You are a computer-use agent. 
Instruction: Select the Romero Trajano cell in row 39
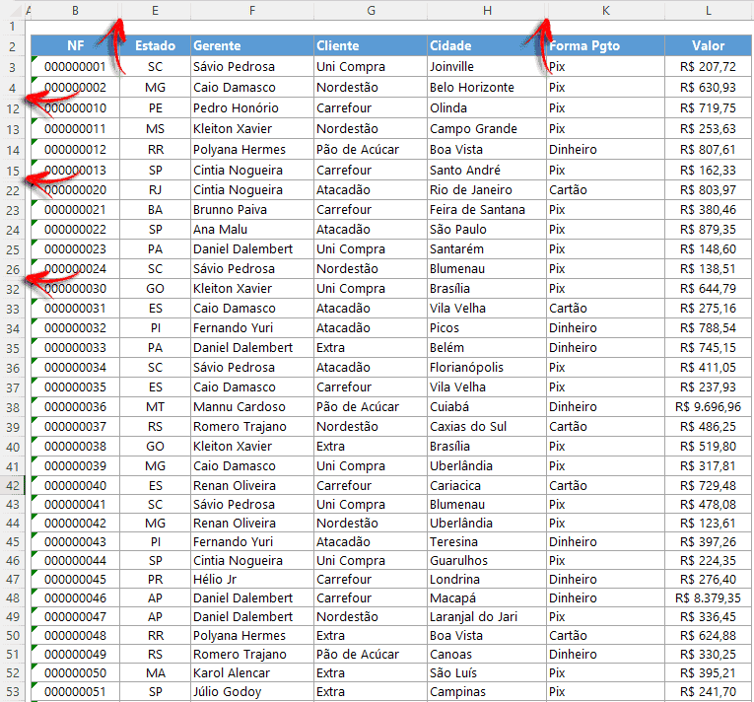pyautogui.click(x=252, y=426)
